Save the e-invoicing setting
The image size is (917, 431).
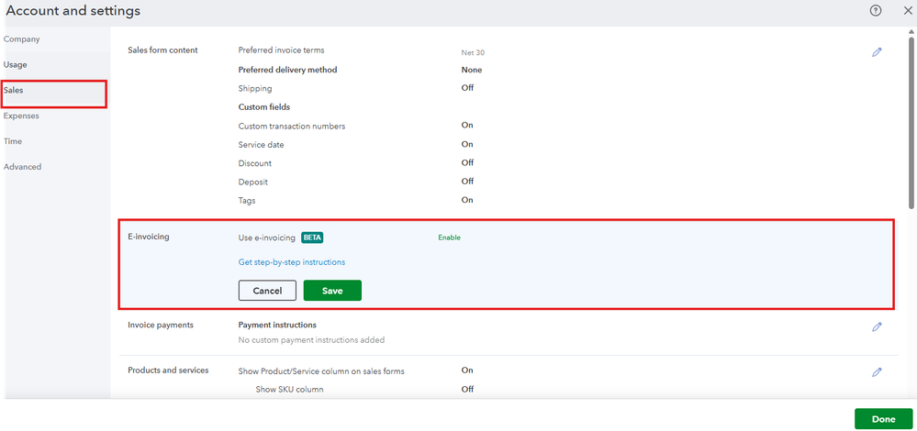332,291
